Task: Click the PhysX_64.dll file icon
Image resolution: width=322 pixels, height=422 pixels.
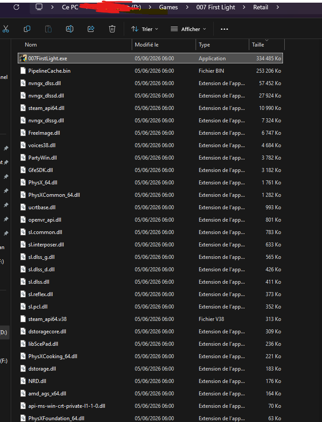Action: [x=23, y=182]
